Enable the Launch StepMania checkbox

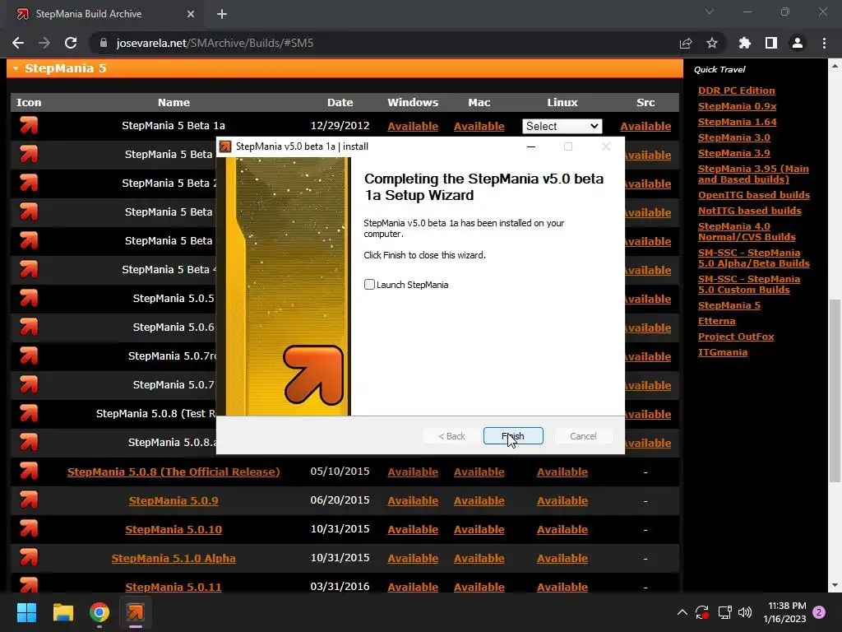click(x=369, y=285)
